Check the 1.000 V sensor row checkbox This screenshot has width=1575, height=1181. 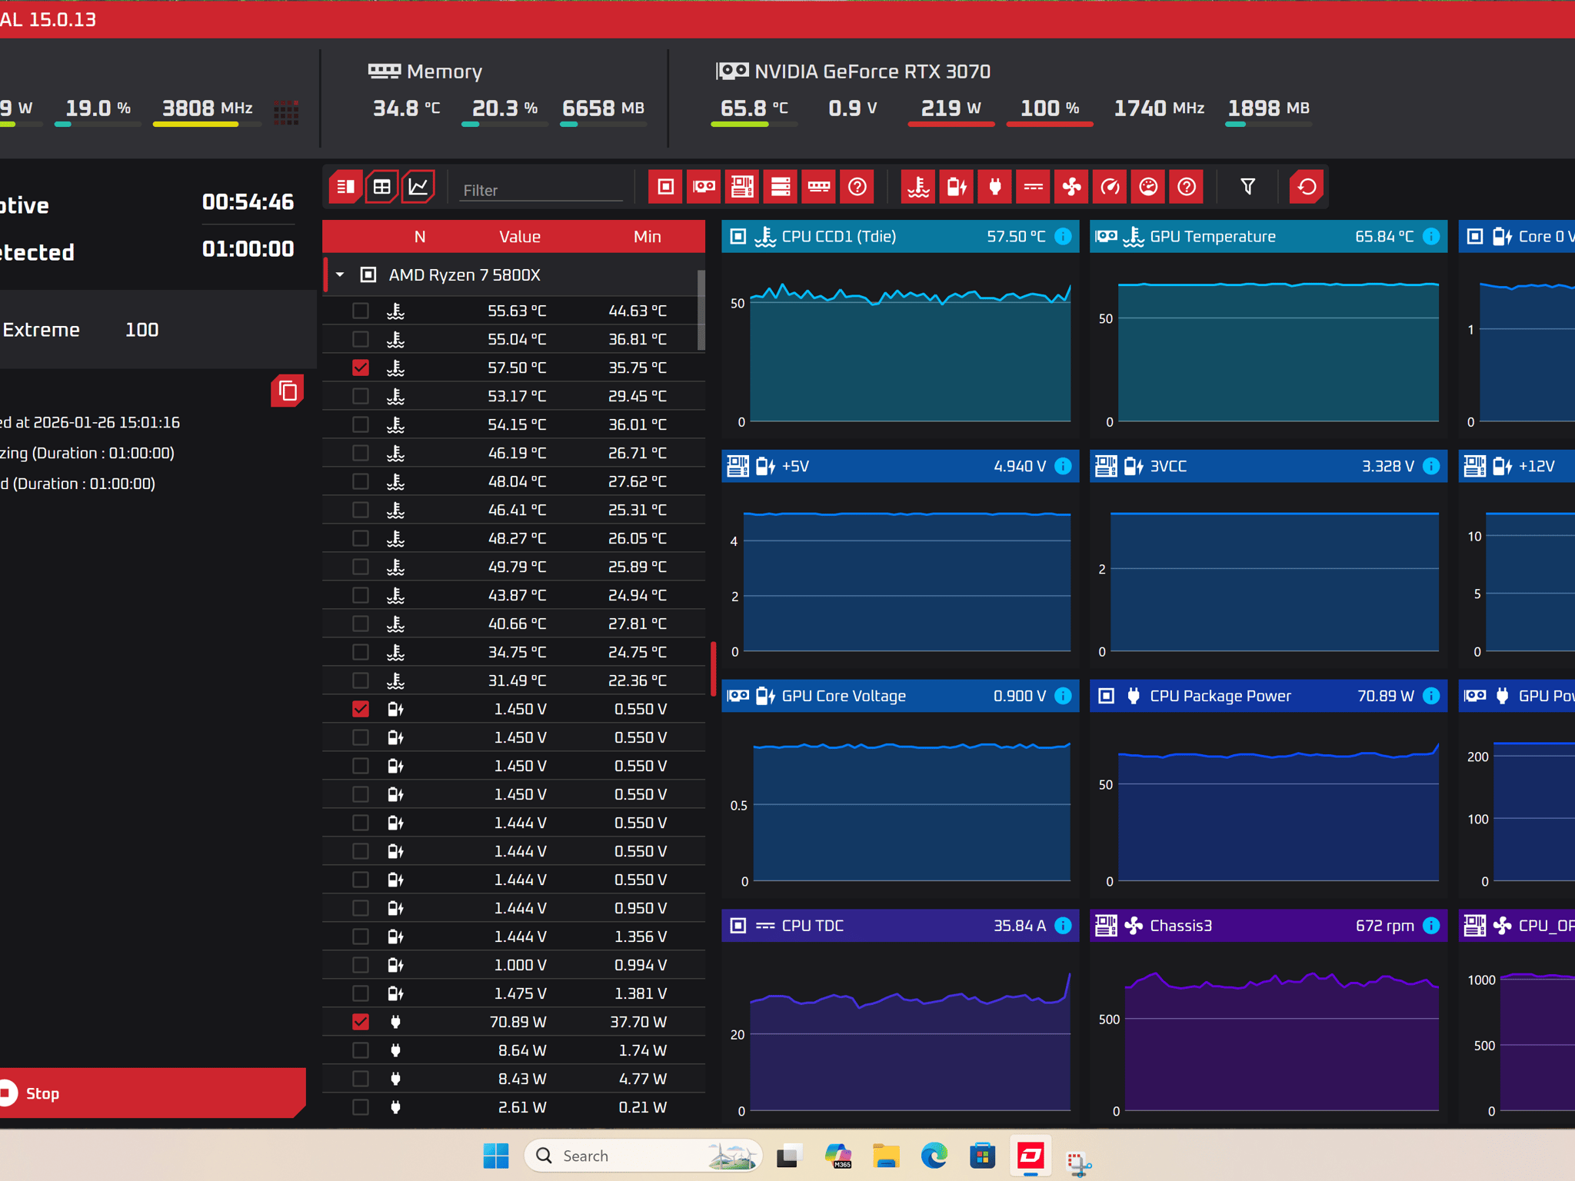click(x=361, y=965)
